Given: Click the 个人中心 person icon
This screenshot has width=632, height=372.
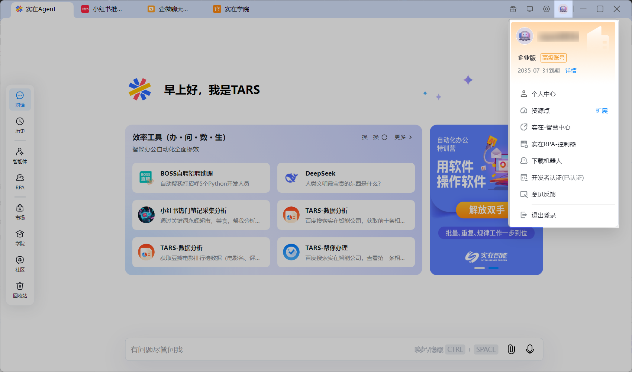Looking at the screenshot, I should coord(524,94).
